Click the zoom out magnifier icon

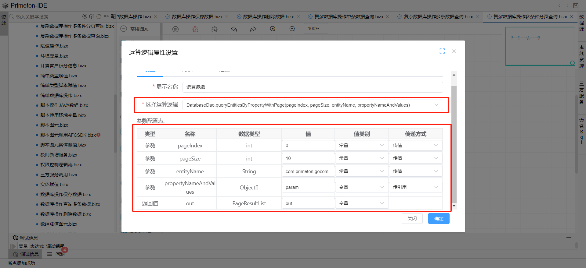[x=292, y=29]
